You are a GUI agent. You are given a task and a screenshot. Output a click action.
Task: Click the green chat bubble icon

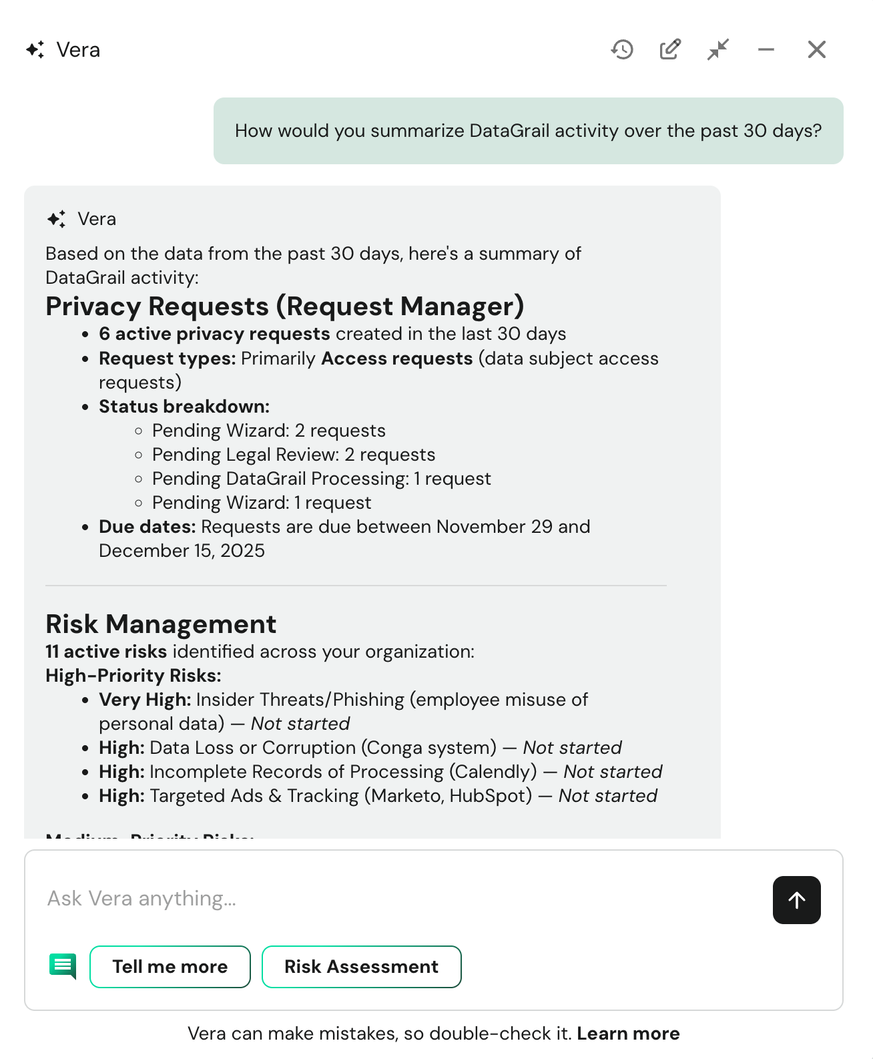click(63, 966)
